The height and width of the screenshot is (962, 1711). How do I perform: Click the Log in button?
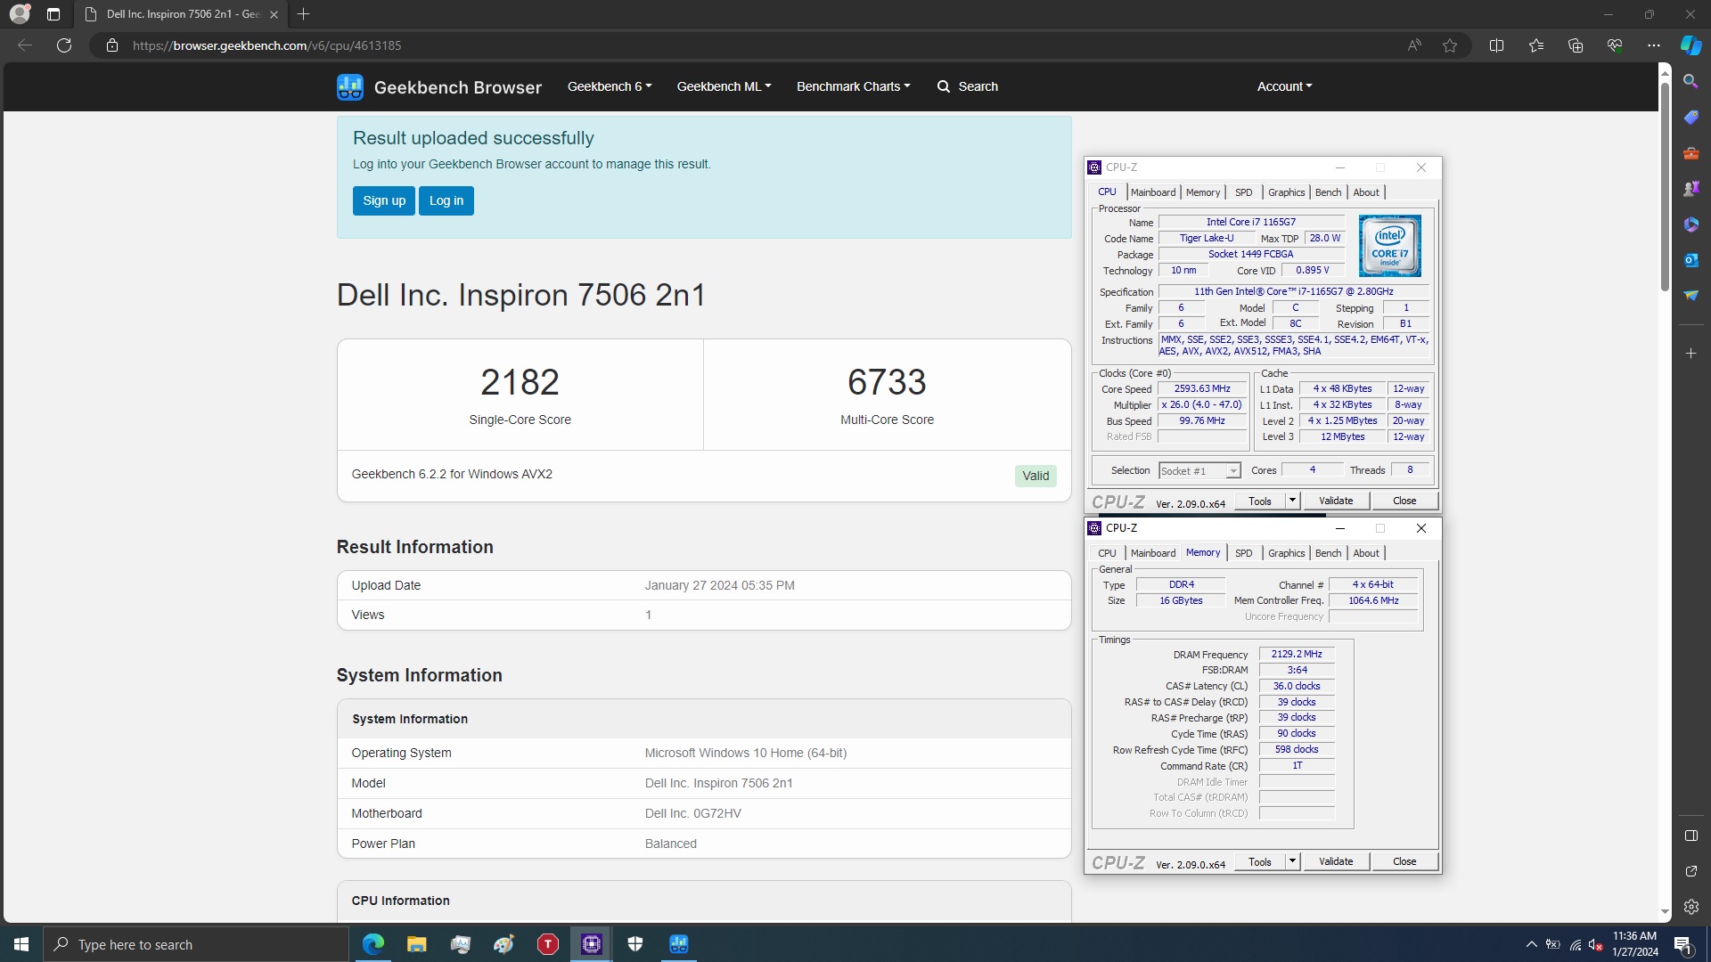click(446, 200)
